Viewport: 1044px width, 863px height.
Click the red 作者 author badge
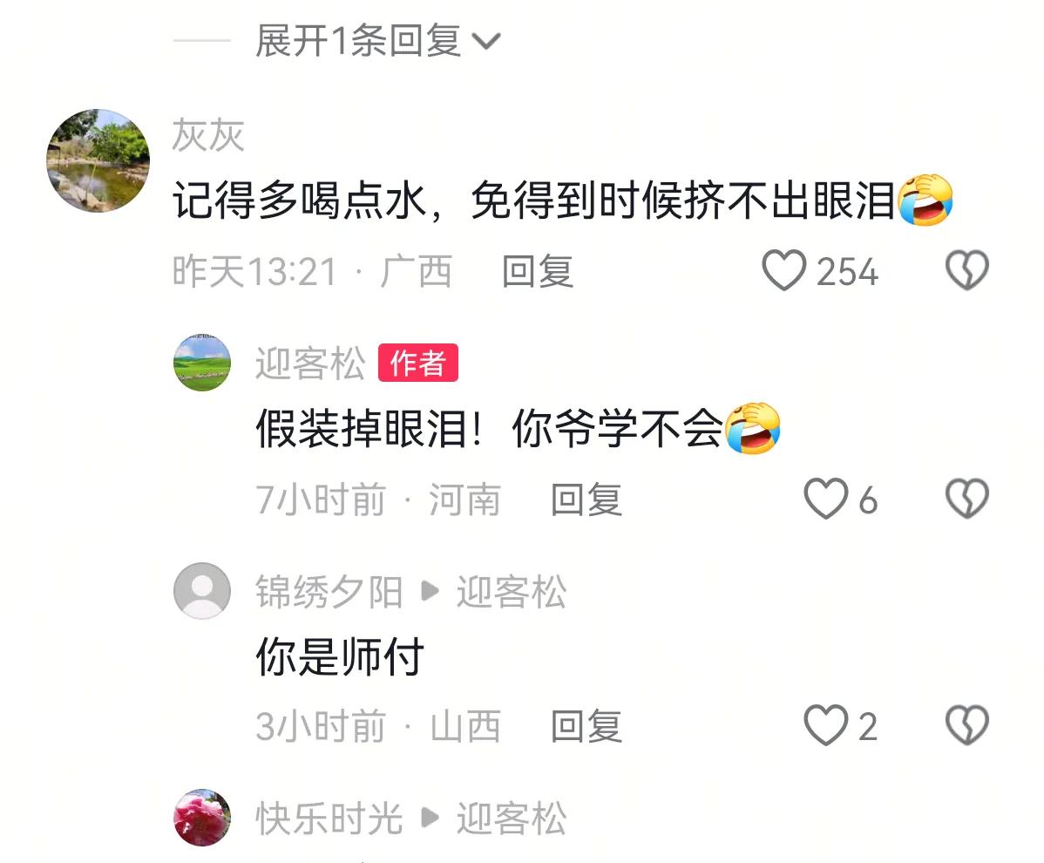click(417, 363)
